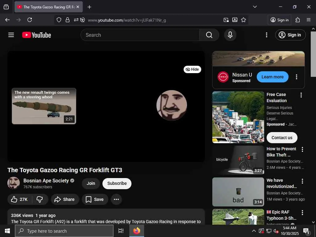The height and width of the screenshot is (237, 316).
Task: Select the Toyota Gazoo Racing browser tab
Action: point(48,7)
